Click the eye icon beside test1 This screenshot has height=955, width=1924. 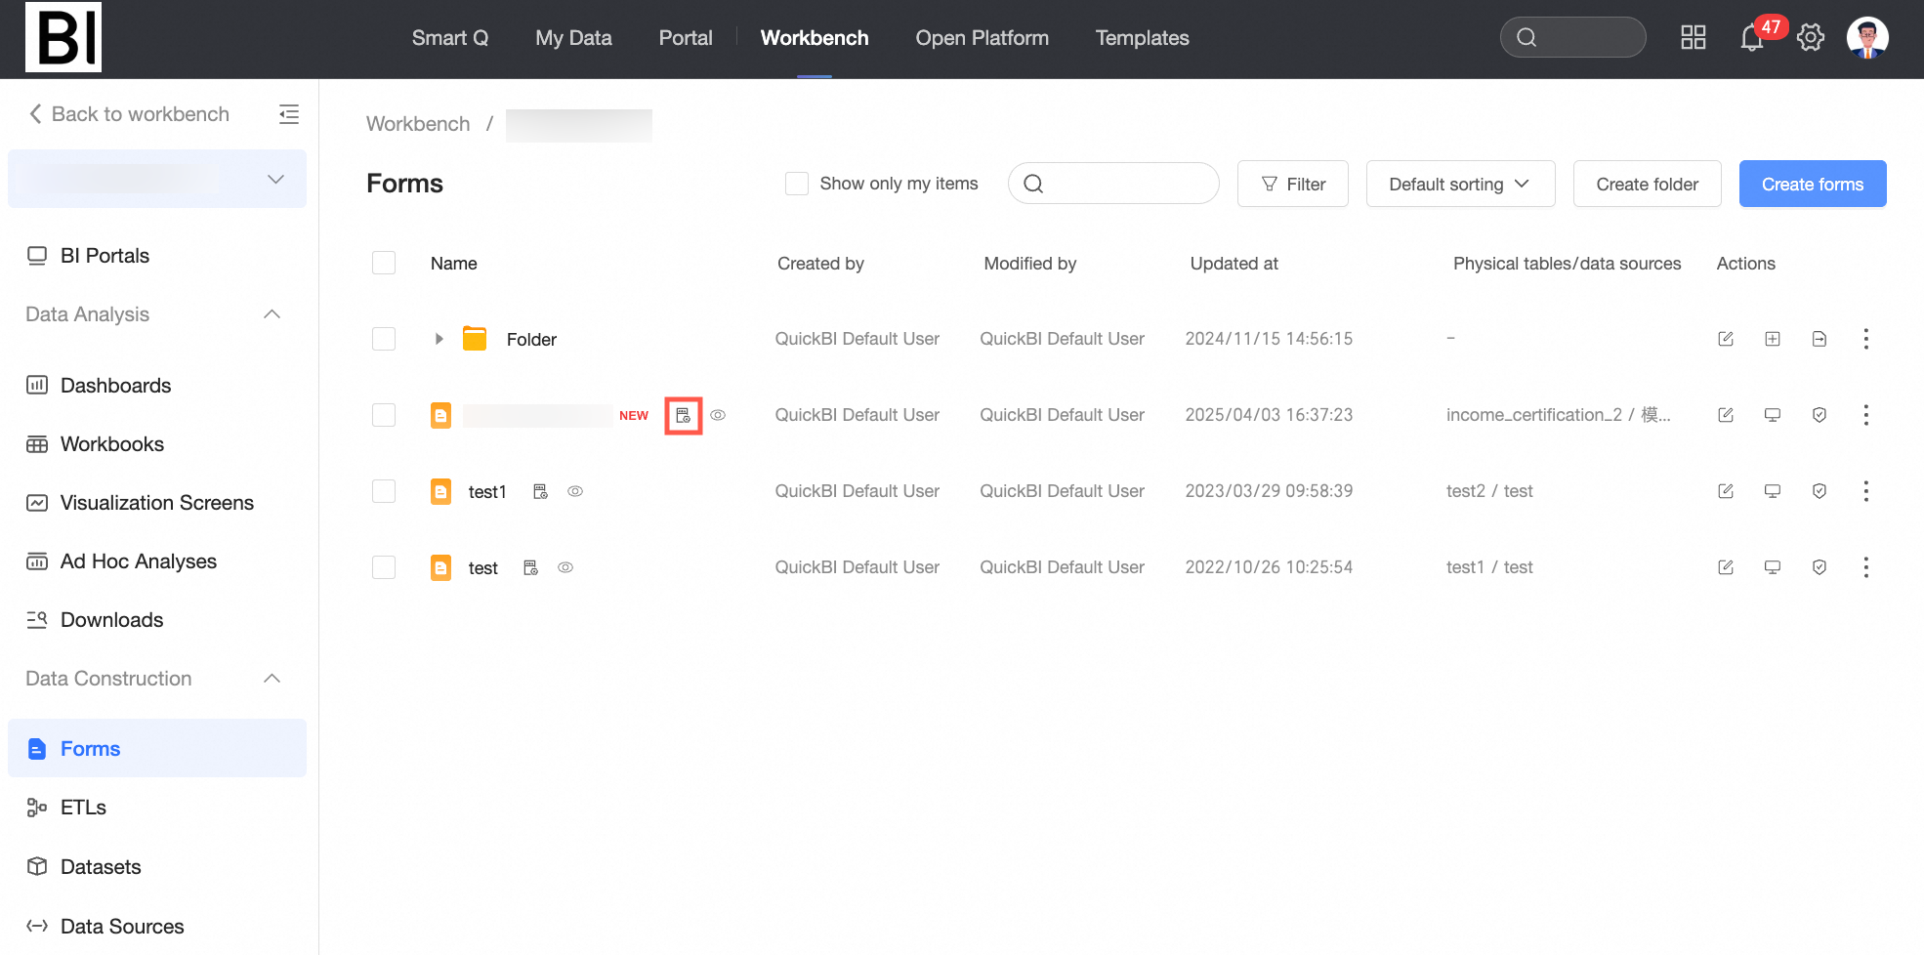tap(575, 491)
